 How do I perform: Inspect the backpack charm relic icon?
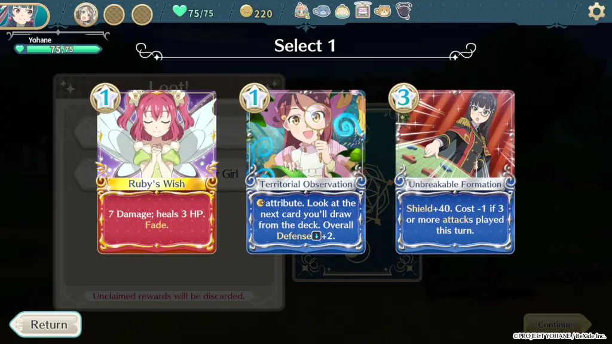pyautogui.click(x=302, y=11)
